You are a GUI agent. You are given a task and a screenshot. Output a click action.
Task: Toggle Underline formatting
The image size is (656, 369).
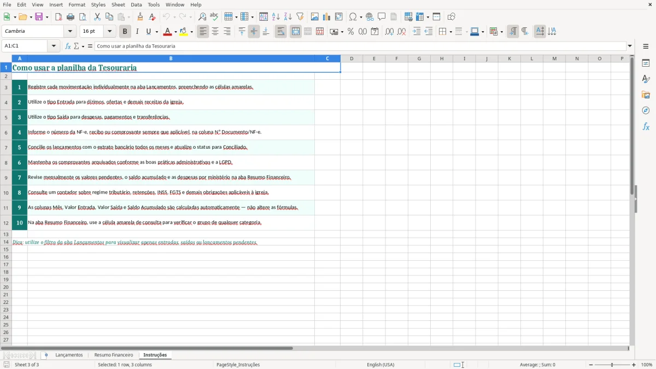(x=148, y=32)
